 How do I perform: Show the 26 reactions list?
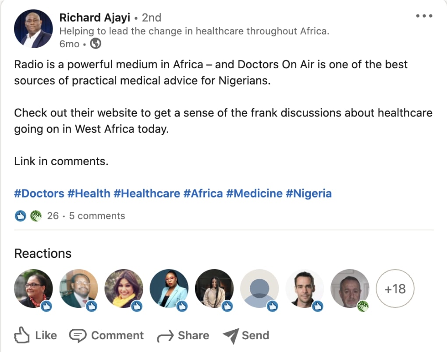tap(53, 216)
